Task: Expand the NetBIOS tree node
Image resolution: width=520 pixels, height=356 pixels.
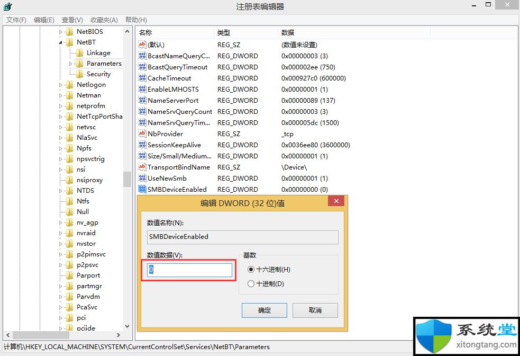Action: 60,32
